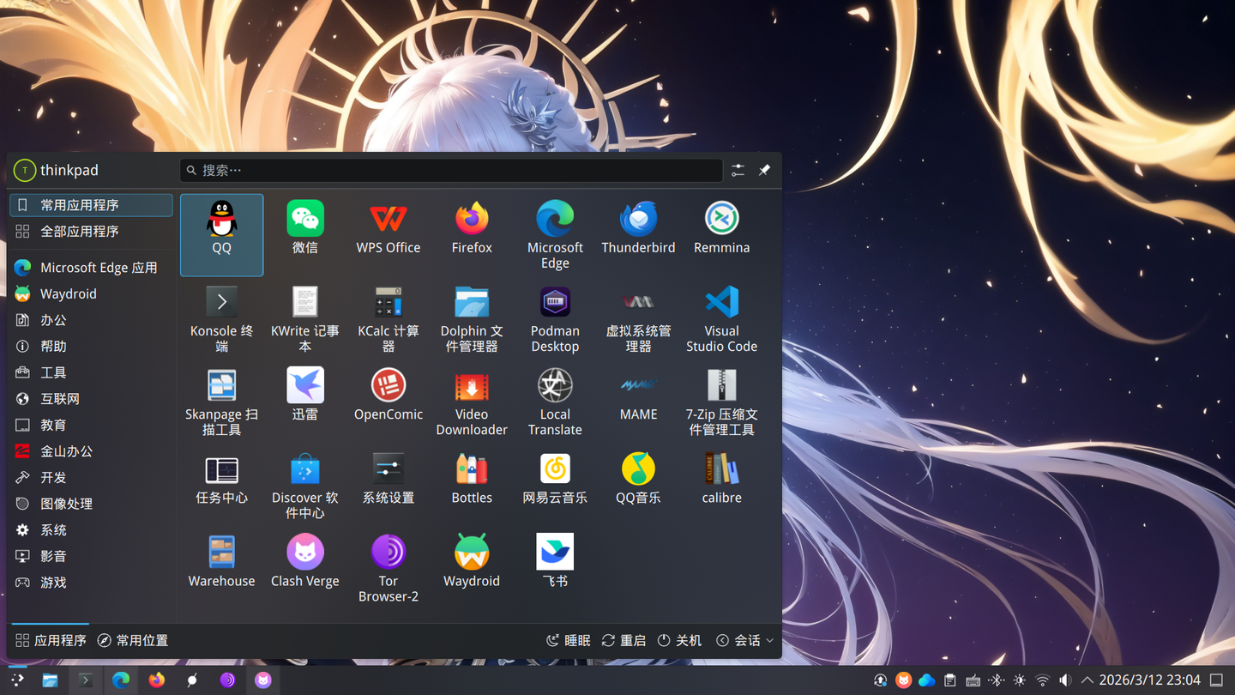This screenshot has width=1235, height=695.
Task: Launch QQ from favorites grid
Action: click(221, 235)
